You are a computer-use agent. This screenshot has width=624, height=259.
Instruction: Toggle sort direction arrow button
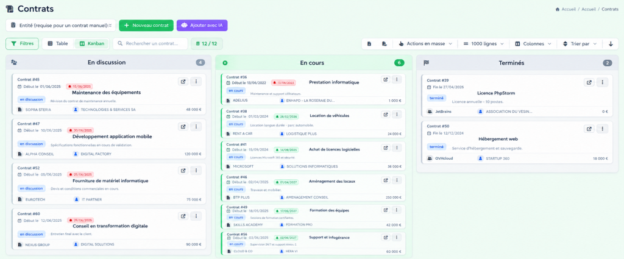click(x=611, y=44)
